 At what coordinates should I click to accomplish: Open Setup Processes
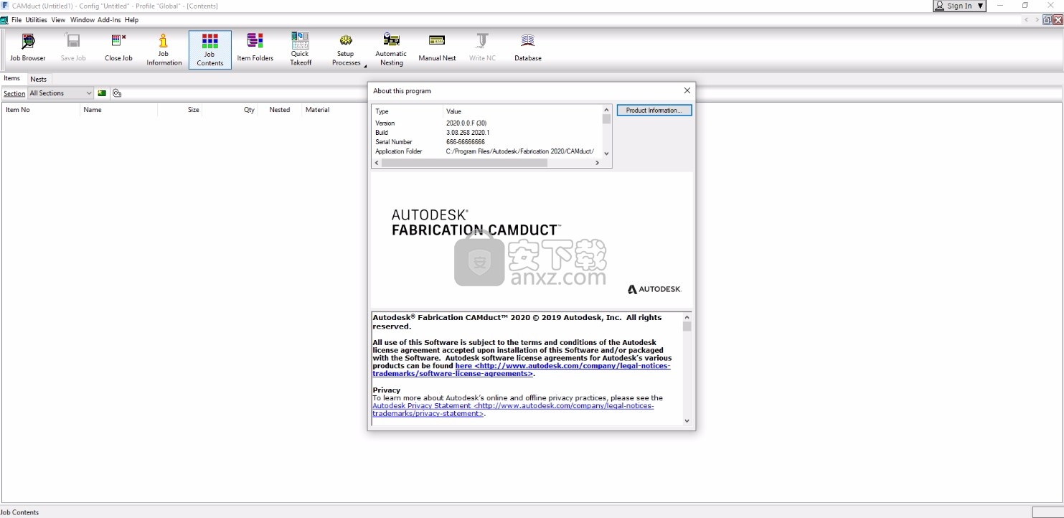346,49
